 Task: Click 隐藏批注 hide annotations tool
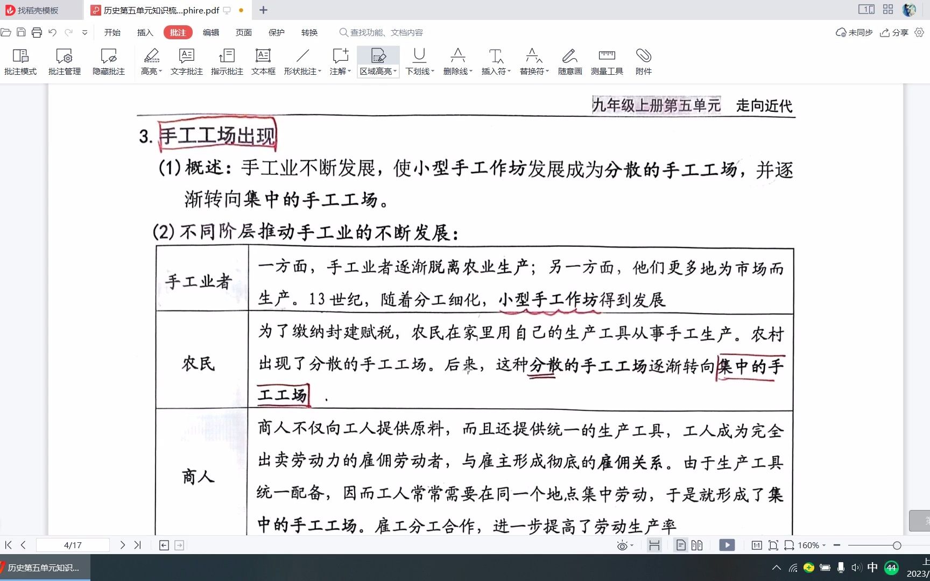tap(109, 62)
